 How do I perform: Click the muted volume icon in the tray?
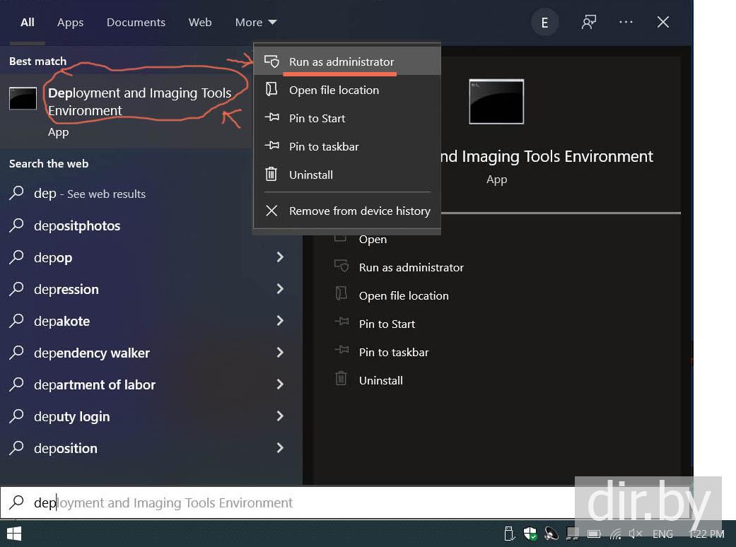pos(636,534)
